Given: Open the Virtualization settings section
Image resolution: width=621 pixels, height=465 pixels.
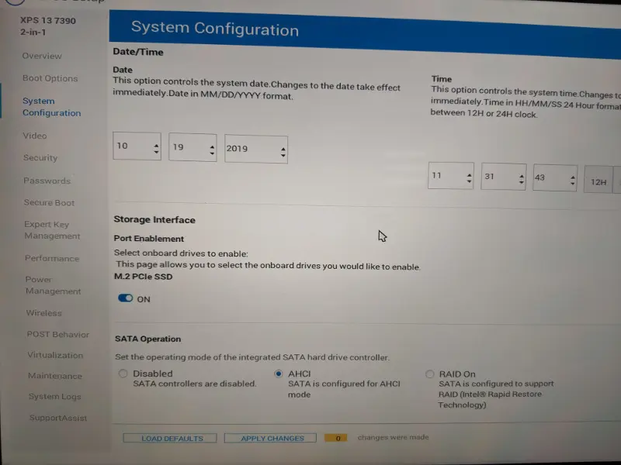Looking at the screenshot, I should tap(55, 355).
